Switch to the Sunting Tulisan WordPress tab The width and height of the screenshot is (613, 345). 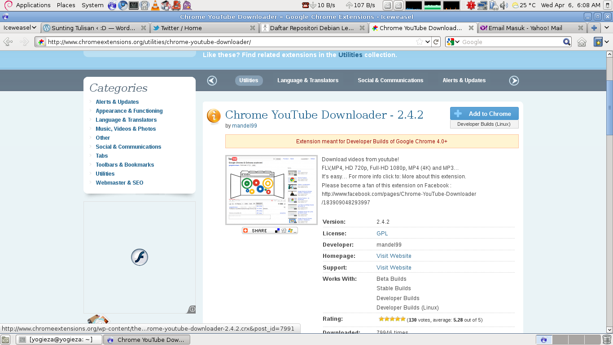95,28
